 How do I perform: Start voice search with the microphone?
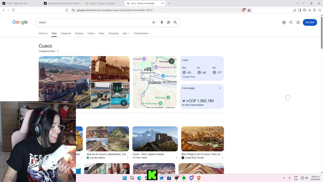pyautogui.click(x=162, y=22)
